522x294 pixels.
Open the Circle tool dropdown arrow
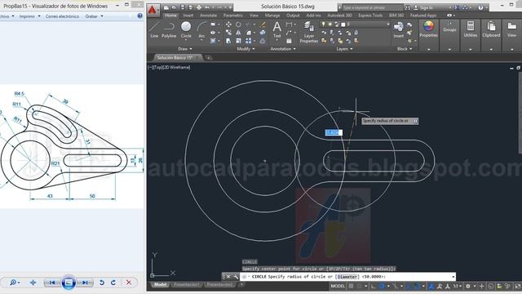(x=186, y=41)
